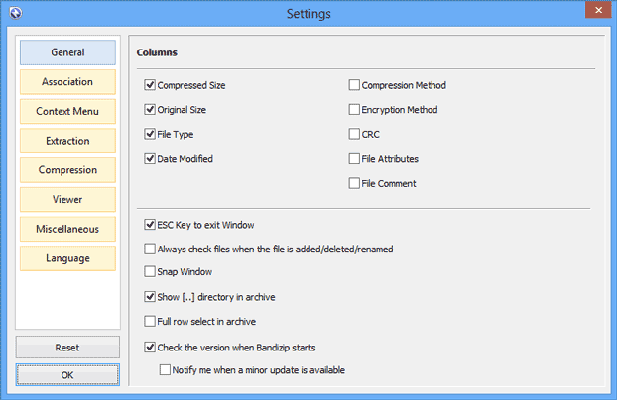Switch to the Context Menu tab

(67, 111)
